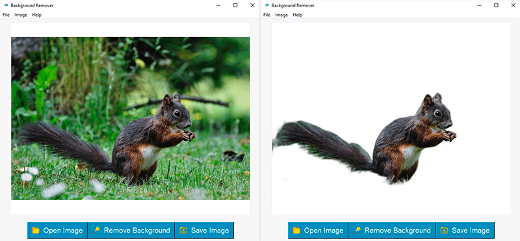Click the folder icon on left Open Image button
Viewport: 520px width, 241px height.
[36, 231]
